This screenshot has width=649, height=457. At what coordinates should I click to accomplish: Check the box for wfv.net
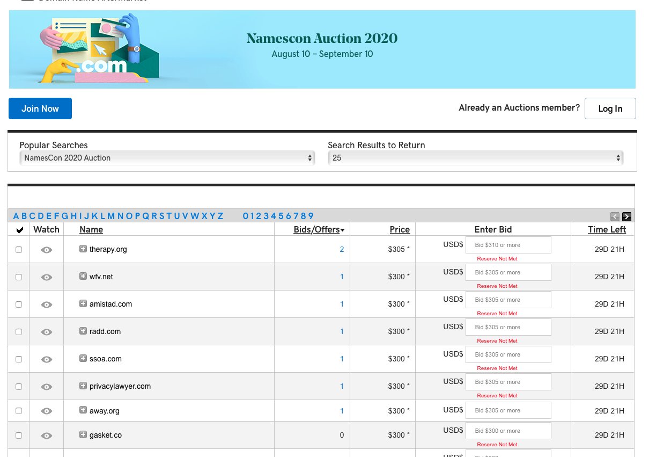[19, 277]
